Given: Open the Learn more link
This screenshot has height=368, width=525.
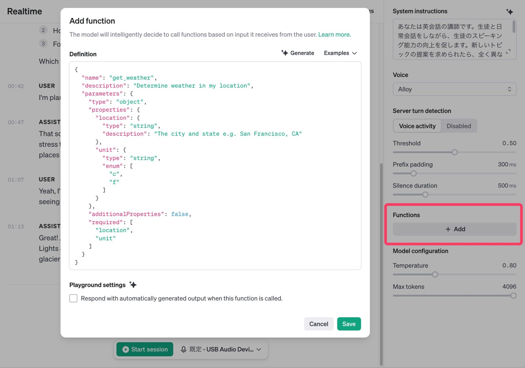Looking at the screenshot, I should click(334, 34).
